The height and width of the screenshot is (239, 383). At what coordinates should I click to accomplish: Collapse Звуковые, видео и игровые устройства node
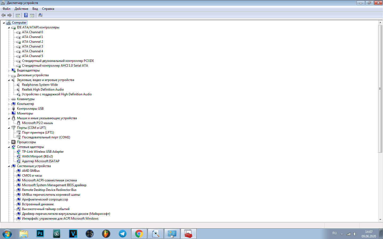point(9,80)
